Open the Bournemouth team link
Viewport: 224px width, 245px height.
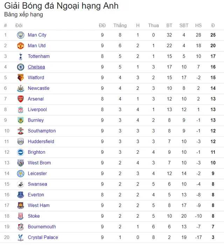tap(42, 226)
